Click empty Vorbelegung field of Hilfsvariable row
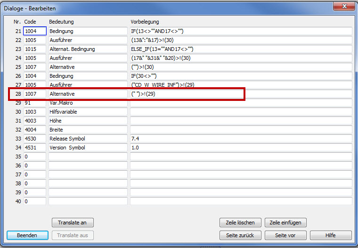The height and width of the screenshot is (248, 358). (241, 112)
